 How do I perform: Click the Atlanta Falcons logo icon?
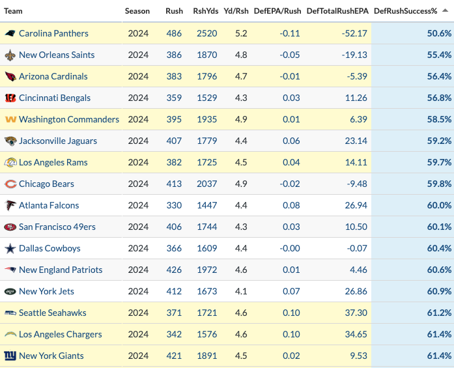tap(10, 205)
